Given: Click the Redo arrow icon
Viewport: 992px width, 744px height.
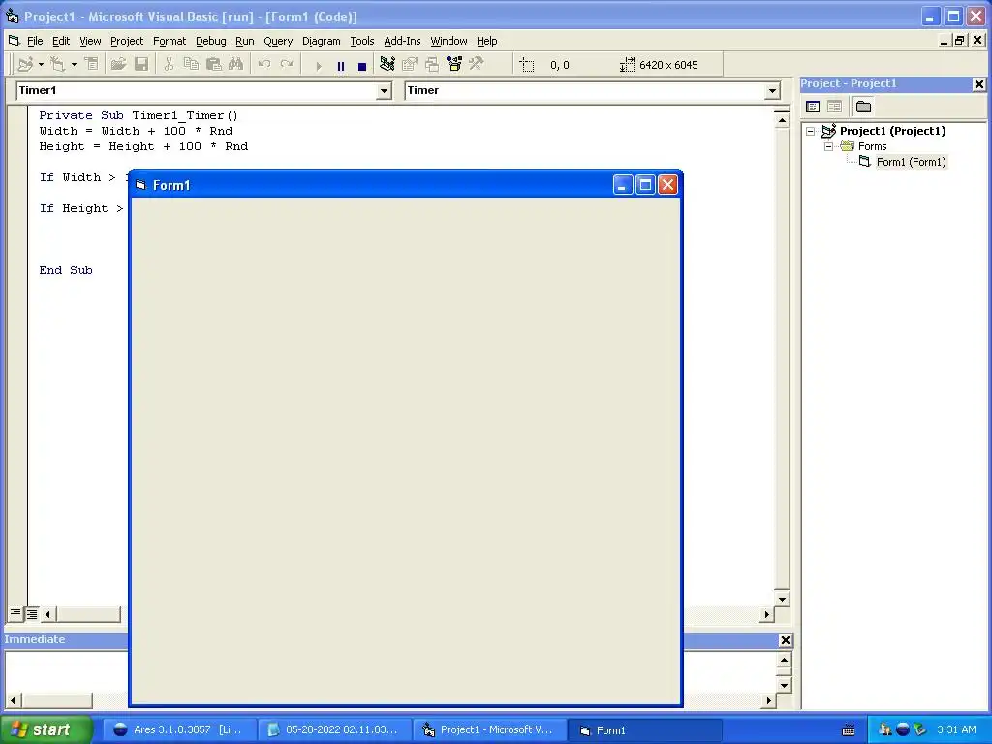Looking at the screenshot, I should click(287, 65).
